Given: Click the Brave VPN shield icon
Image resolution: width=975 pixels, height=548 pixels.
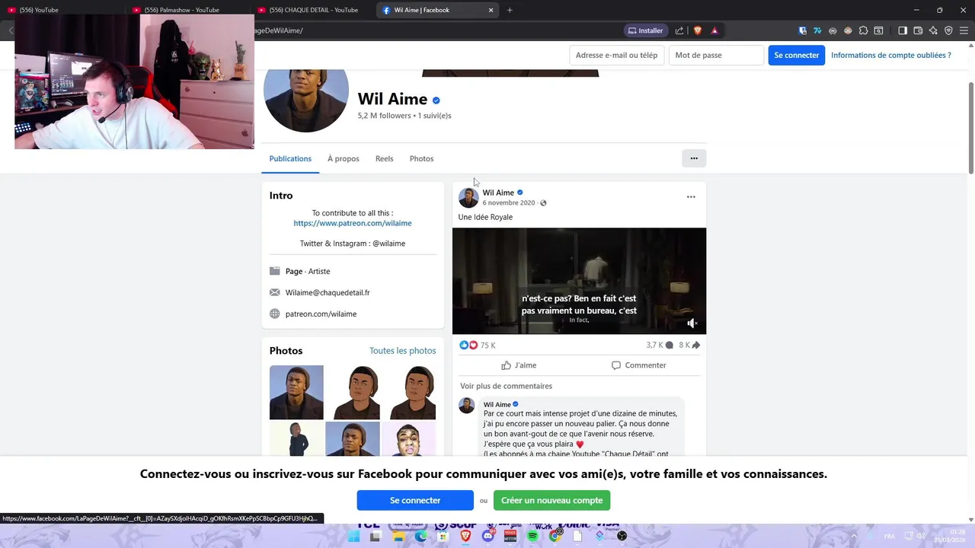Looking at the screenshot, I should click(948, 30).
